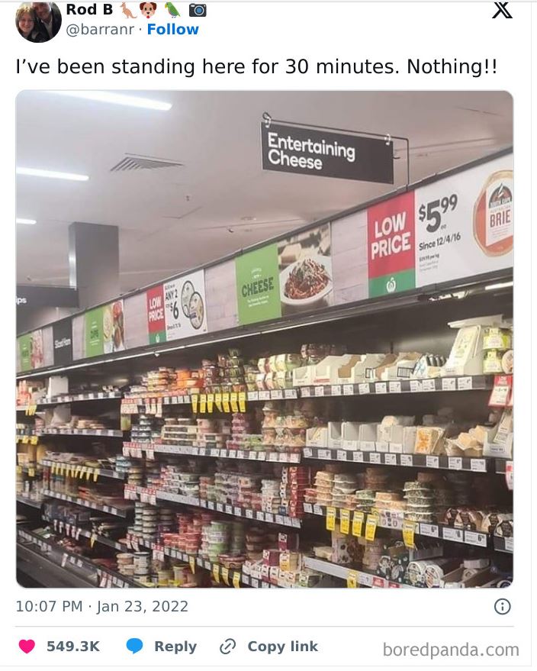Screen dimensions: 537x671
Task: View the 549.3K likes count
Action: click(72, 646)
